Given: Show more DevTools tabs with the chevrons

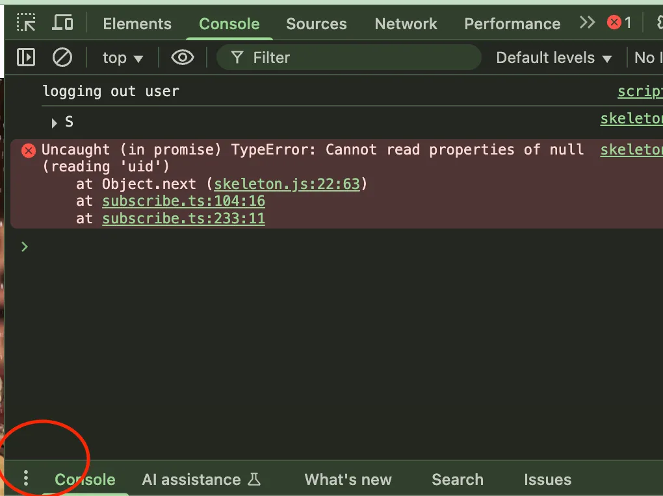Looking at the screenshot, I should [588, 23].
